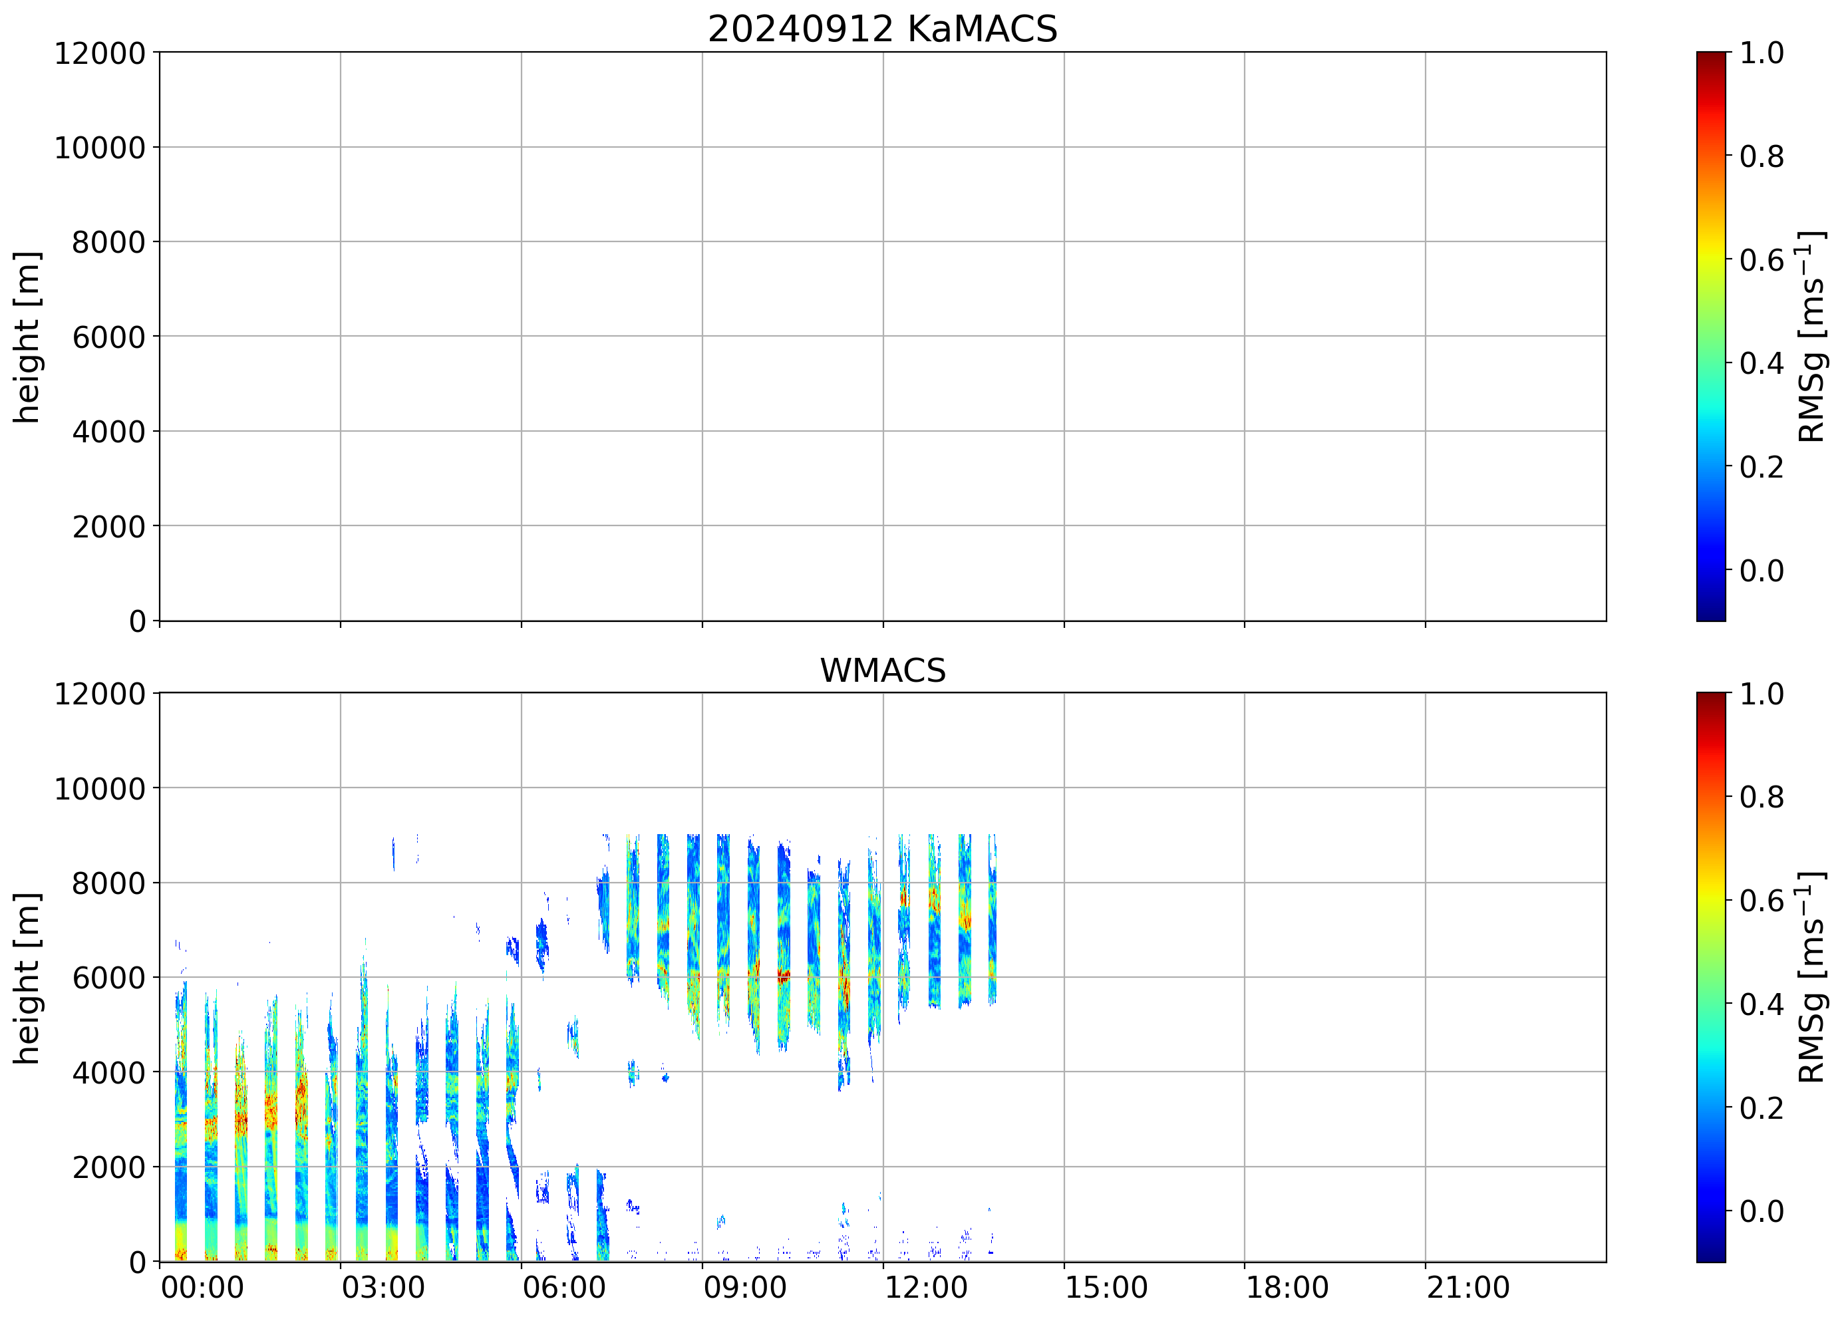Click the dark blue bottom of the WMACS colorbar

[x=1710, y=1250]
